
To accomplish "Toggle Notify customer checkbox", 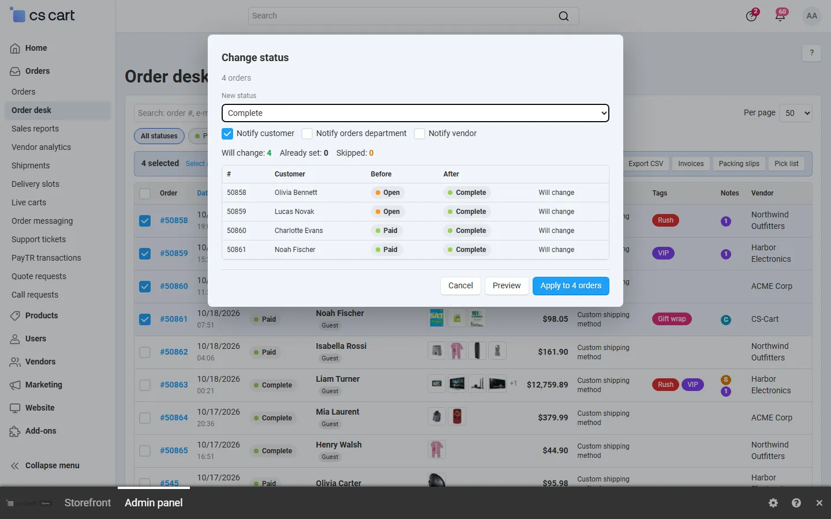I will 227,134.
